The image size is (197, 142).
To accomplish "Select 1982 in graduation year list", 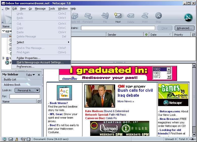I will 160,73.
